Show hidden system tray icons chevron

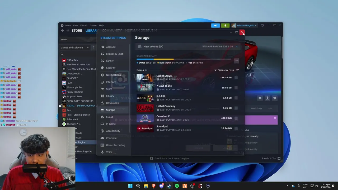pos(287,186)
